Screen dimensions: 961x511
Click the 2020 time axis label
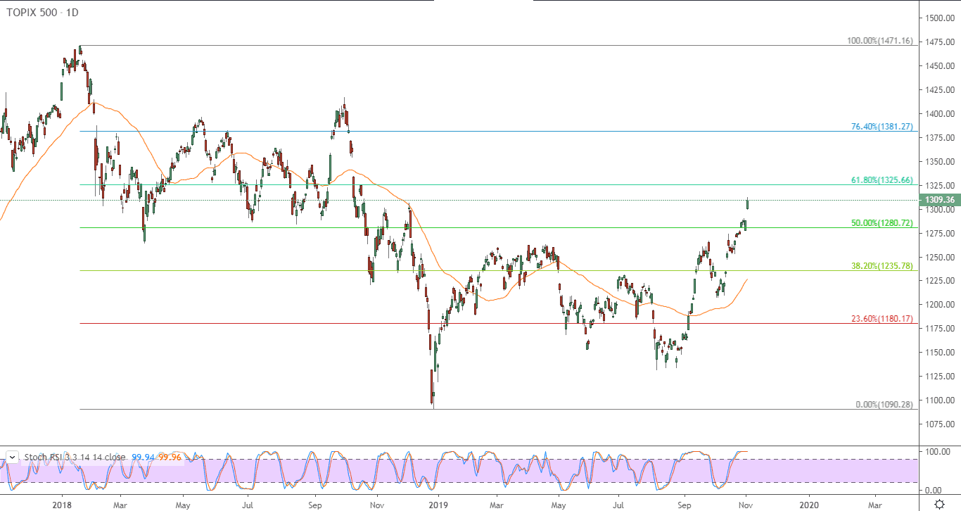coord(810,504)
